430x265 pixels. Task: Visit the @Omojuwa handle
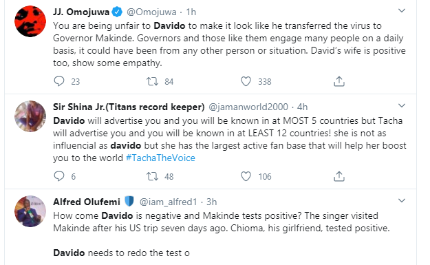click(151, 12)
